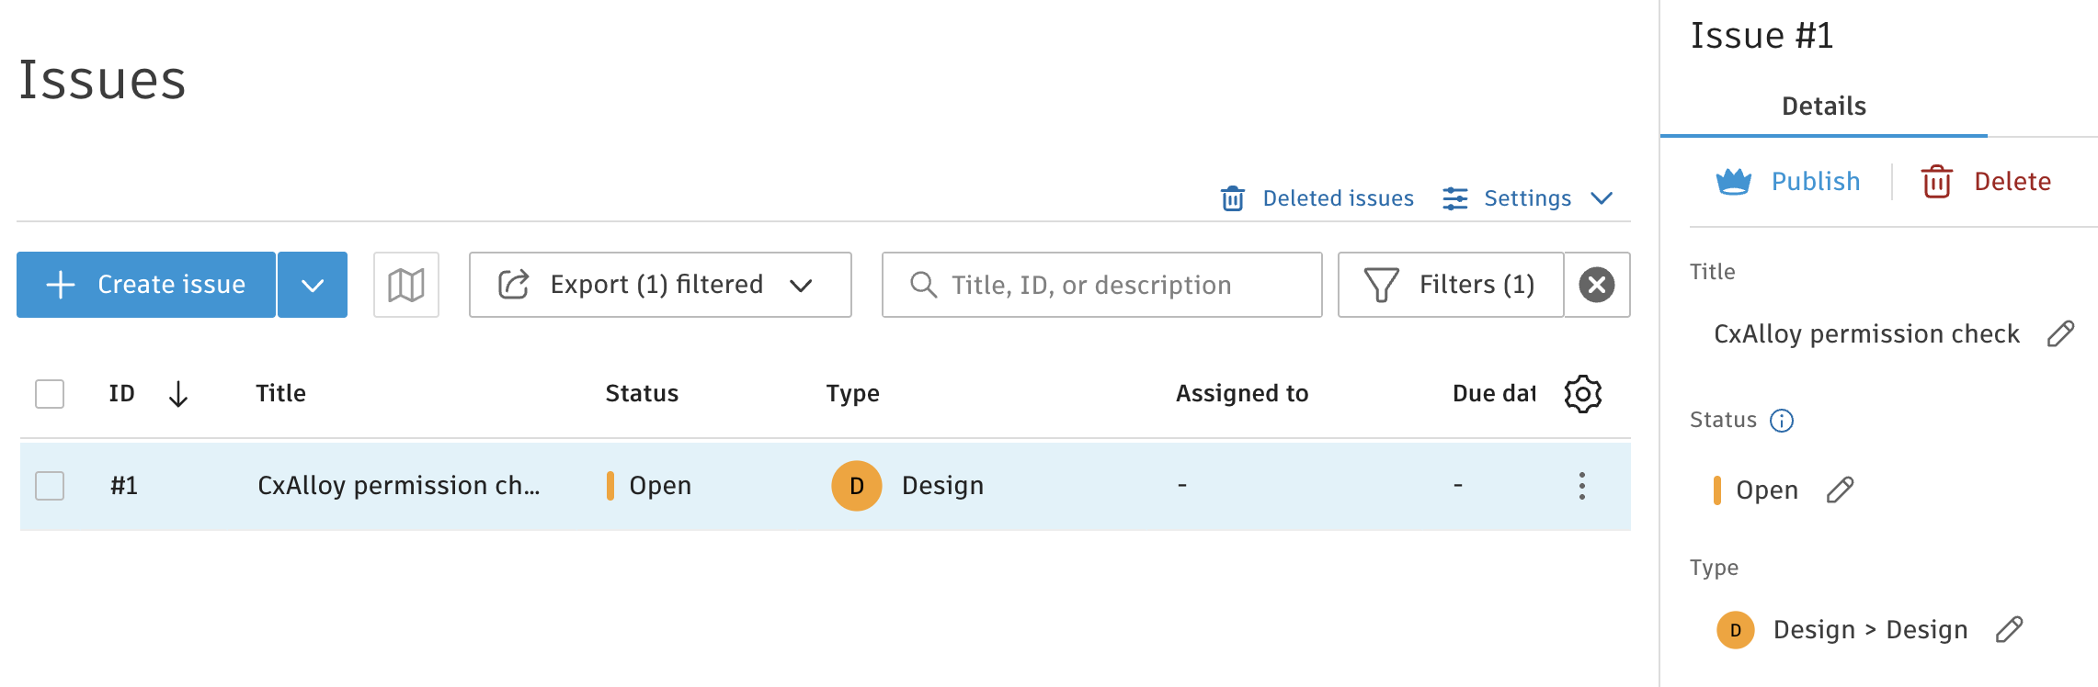The height and width of the screenshot is (687, 2098).
Task: Sort by ID using arrow icon
Action: pos(178,394)
